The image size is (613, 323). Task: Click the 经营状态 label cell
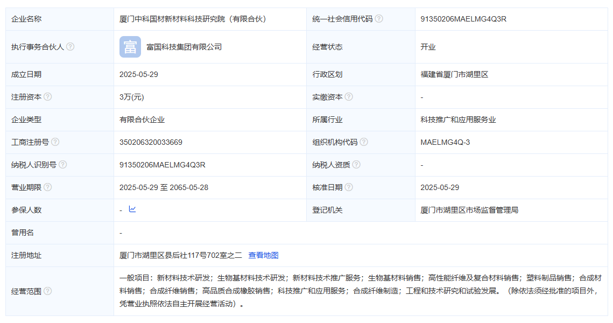click(x=361, y=47)
